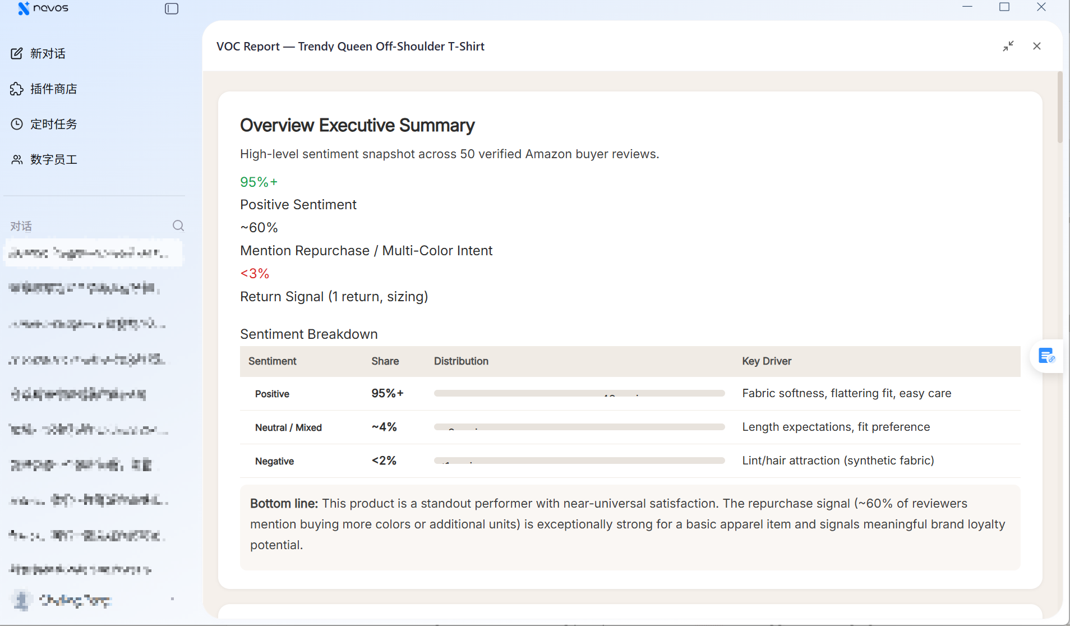Click the Neutral / Mixed distribution bar
The image size is (1070, 626).
pyautogui.click(x=579, y=427)
